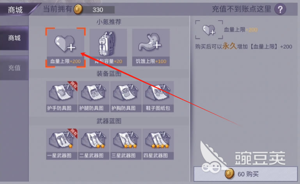
Task: Open the question mark help icon
Action: pyautogui.click(x=280, y=9)
